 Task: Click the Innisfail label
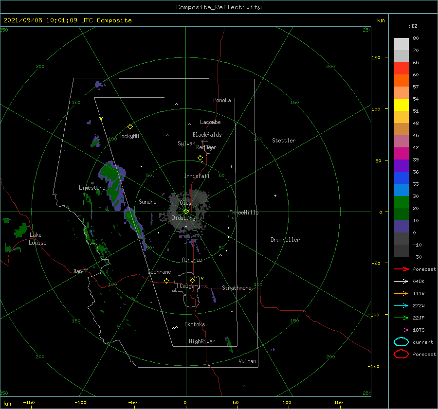point(197,176)
